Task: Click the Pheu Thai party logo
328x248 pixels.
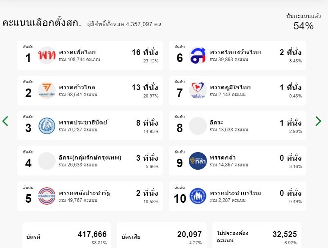Action: (47, 55)
